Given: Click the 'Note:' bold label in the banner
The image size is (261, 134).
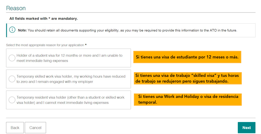Looking at the screenshot, I should (x=22, y=30).
